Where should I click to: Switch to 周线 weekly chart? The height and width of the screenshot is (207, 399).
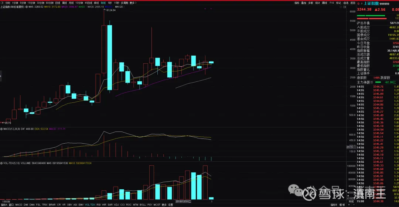point(65,3)
